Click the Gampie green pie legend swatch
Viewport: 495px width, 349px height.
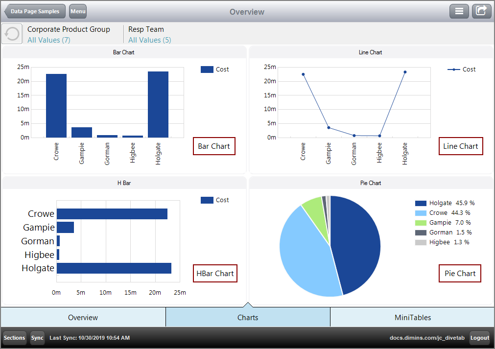click(421, 223)
